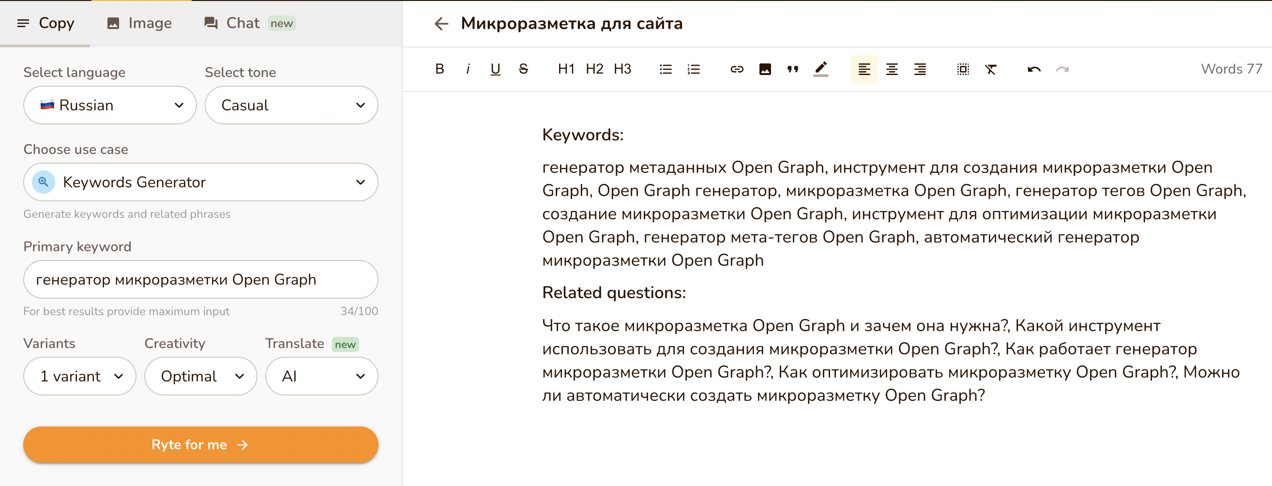Viewport: 1272px width, 486px height.
Task: Open the Select language dropdown
Action: (x=109, y=105)
